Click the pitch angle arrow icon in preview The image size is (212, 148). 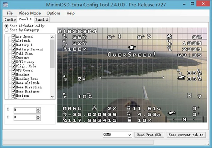click(120, 37)
